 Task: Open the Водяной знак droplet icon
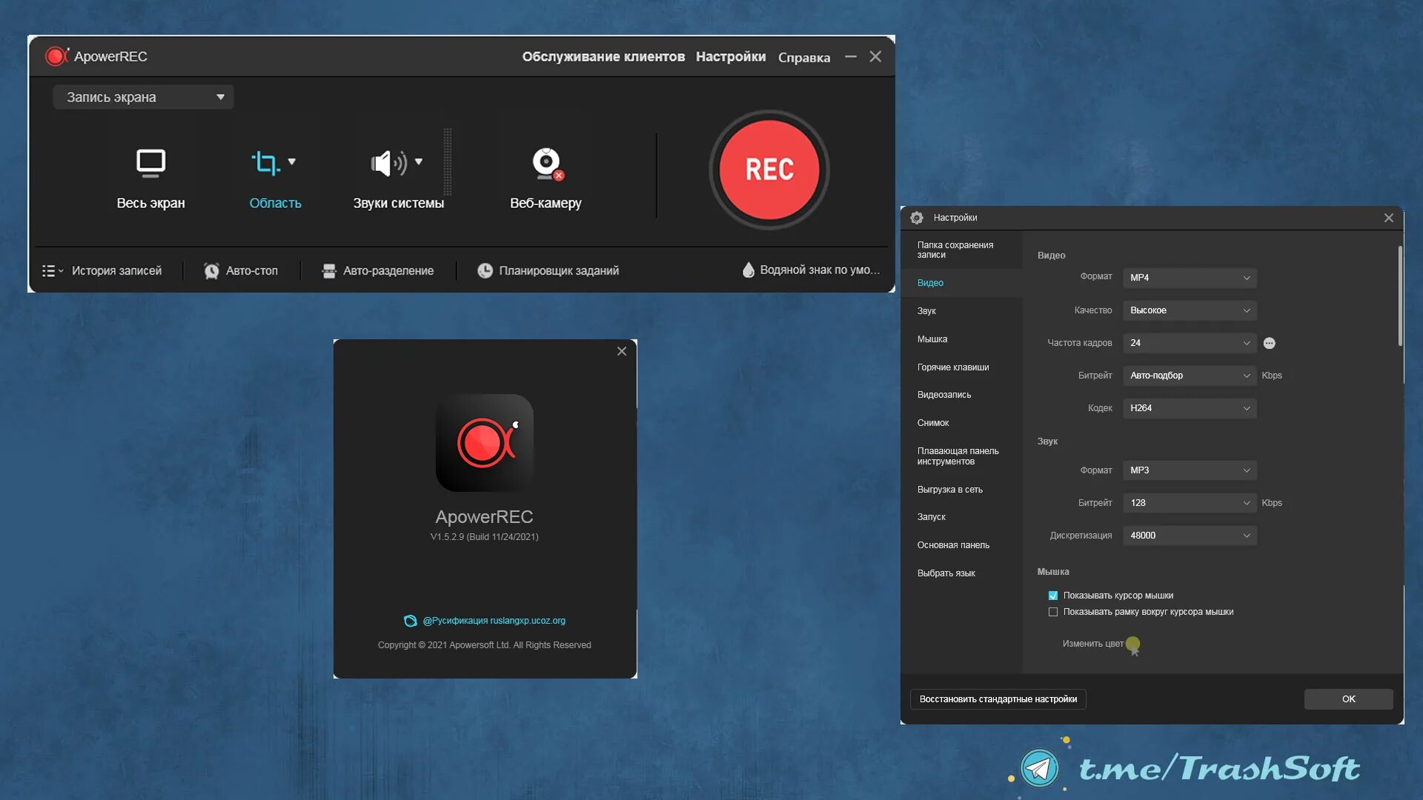pos(749,270)
